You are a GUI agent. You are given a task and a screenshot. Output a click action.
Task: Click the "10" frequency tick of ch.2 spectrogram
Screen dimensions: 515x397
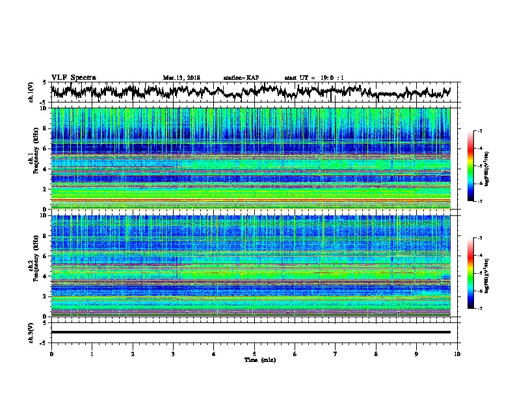point(44,215)
